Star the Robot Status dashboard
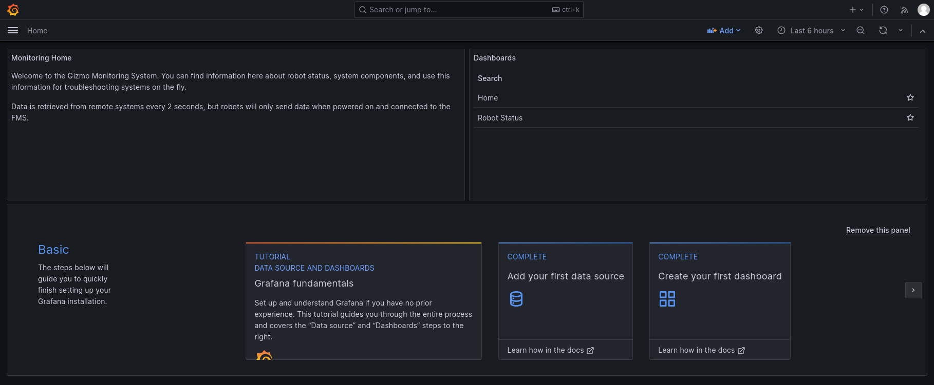Screen dimensions: 934x385 [910, 118]
